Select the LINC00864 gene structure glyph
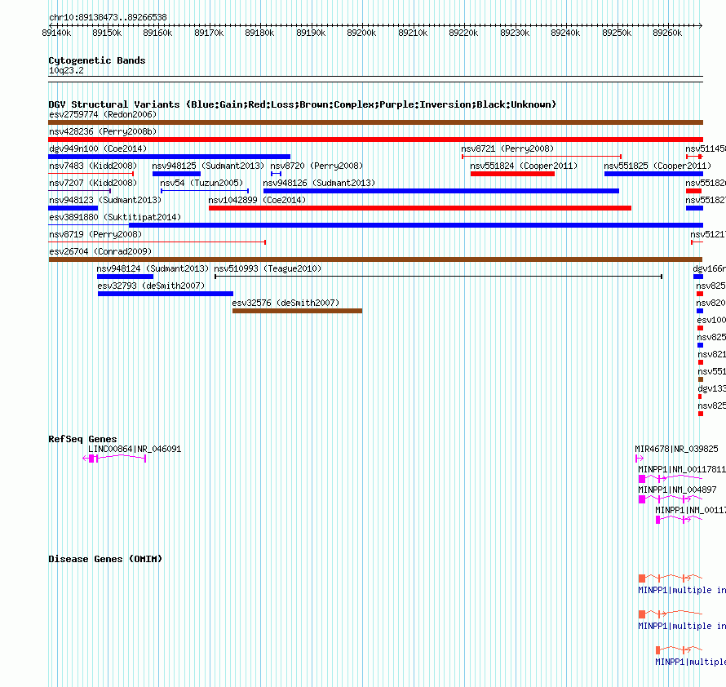 tap(114, 459)
